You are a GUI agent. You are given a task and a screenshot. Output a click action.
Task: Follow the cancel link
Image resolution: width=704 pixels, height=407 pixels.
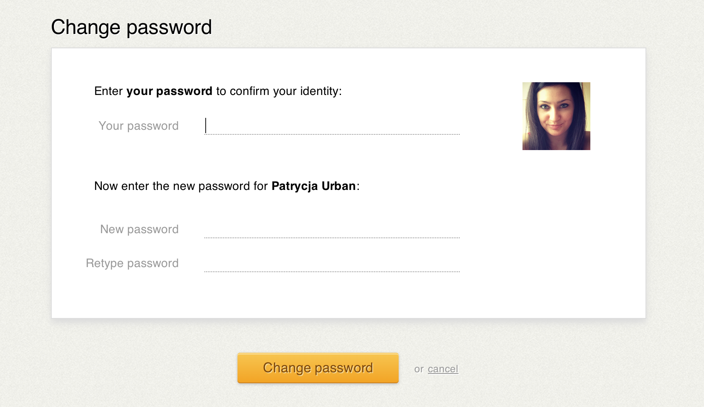pos(443,369)
